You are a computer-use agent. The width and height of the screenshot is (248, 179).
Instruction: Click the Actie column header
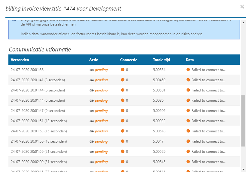pyautogui.click(x=93, y=60)
